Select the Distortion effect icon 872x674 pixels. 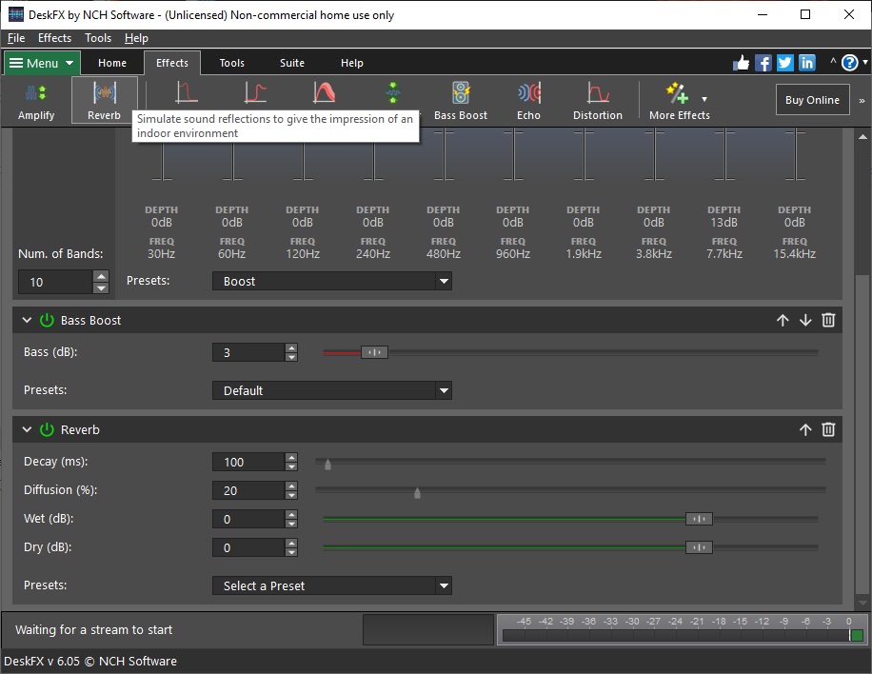[598, 92]
